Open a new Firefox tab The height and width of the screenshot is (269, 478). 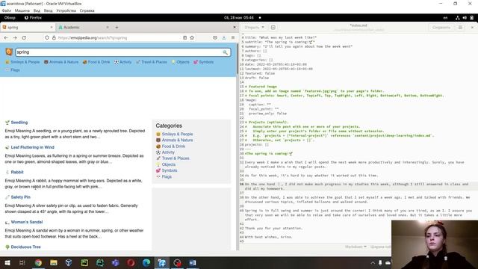tap(117, 27)
